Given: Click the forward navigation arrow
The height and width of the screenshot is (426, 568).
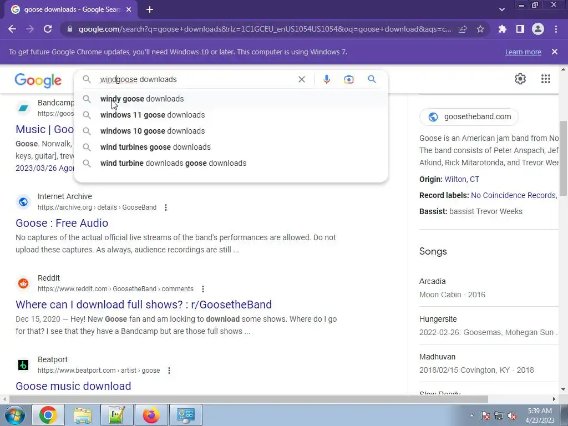Looking at the screenshot, I should pyautogui.click(x=30, y=29).
